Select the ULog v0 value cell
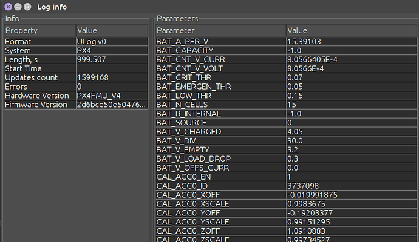Screen dimensions: 419x242 112,42
